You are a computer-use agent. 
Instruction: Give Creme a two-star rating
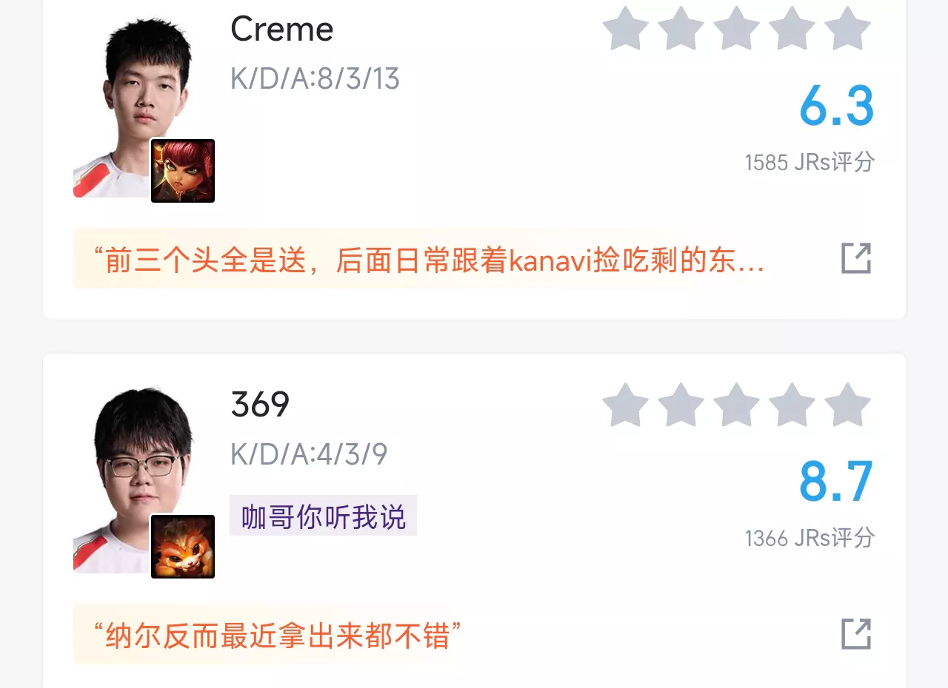coord(681,29)
